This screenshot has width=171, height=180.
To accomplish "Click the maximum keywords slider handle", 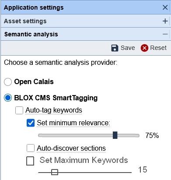I will pyautogui.click(x=55, y=172).
